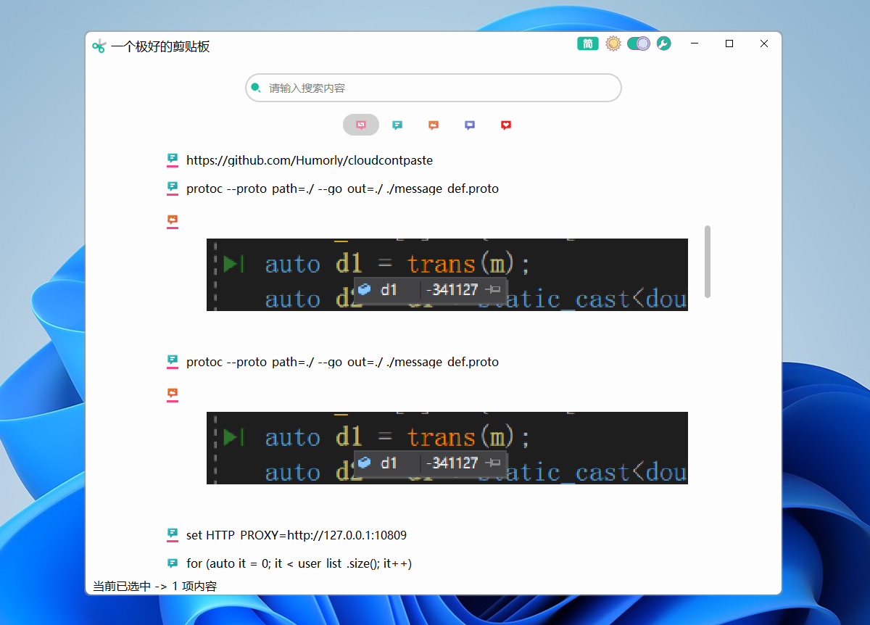Click the text icon beside the first protoc entry
The image size is (870, 625).
point(173,188)
